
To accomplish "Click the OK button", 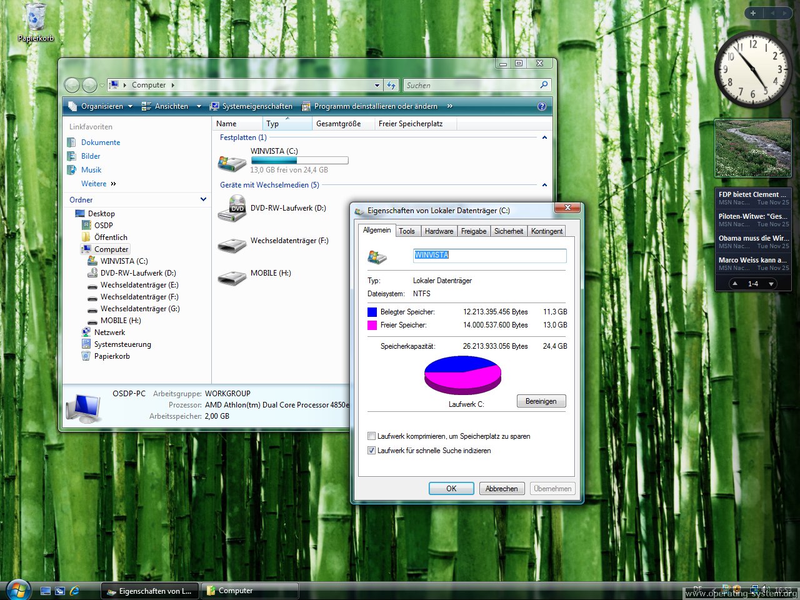I will click(451, 489).
